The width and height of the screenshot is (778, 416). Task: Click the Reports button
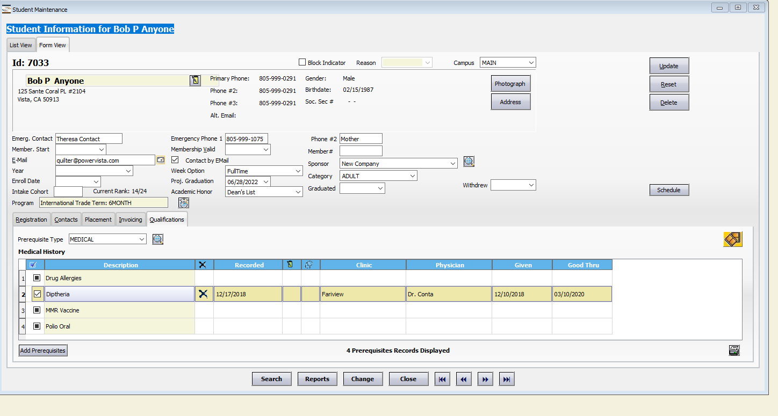(x=317, y=379)
